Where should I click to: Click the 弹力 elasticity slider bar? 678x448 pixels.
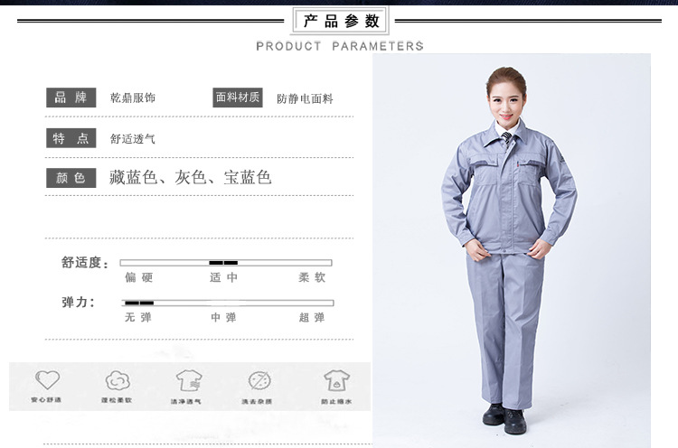[228, 303]
